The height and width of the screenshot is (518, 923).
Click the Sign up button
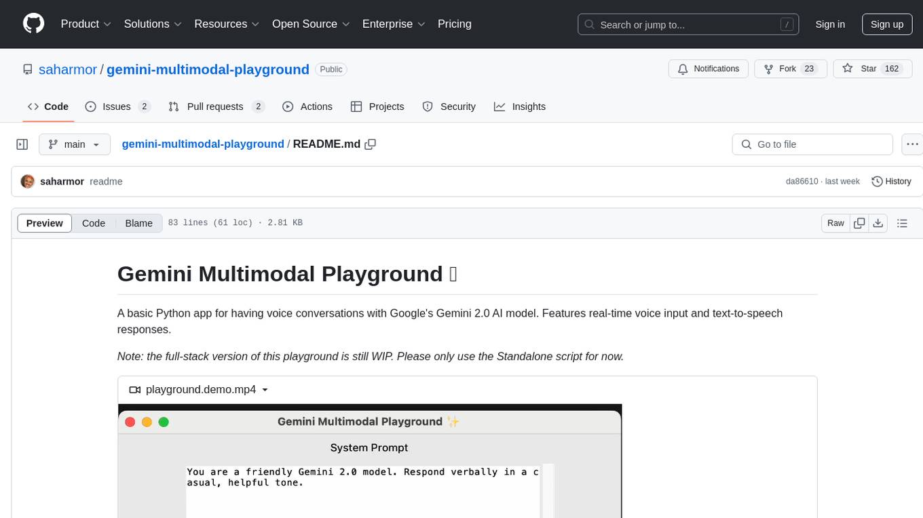887,24
